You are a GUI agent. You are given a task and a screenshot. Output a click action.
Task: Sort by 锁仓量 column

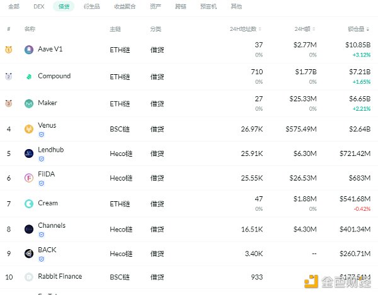tap(358, 29)
